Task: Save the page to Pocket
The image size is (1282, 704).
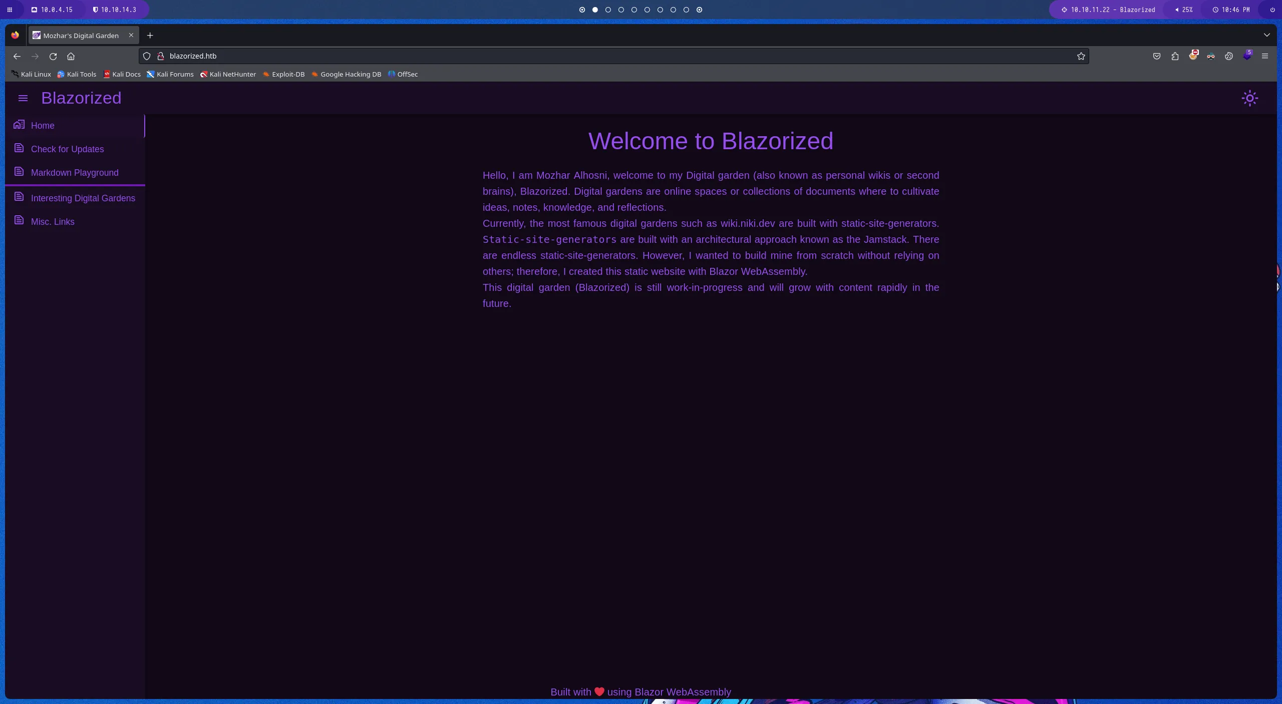Action: coord(1156,56)
